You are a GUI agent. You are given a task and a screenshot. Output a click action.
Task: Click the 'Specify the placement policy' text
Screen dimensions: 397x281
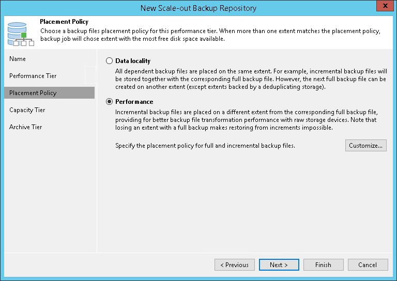205,146
